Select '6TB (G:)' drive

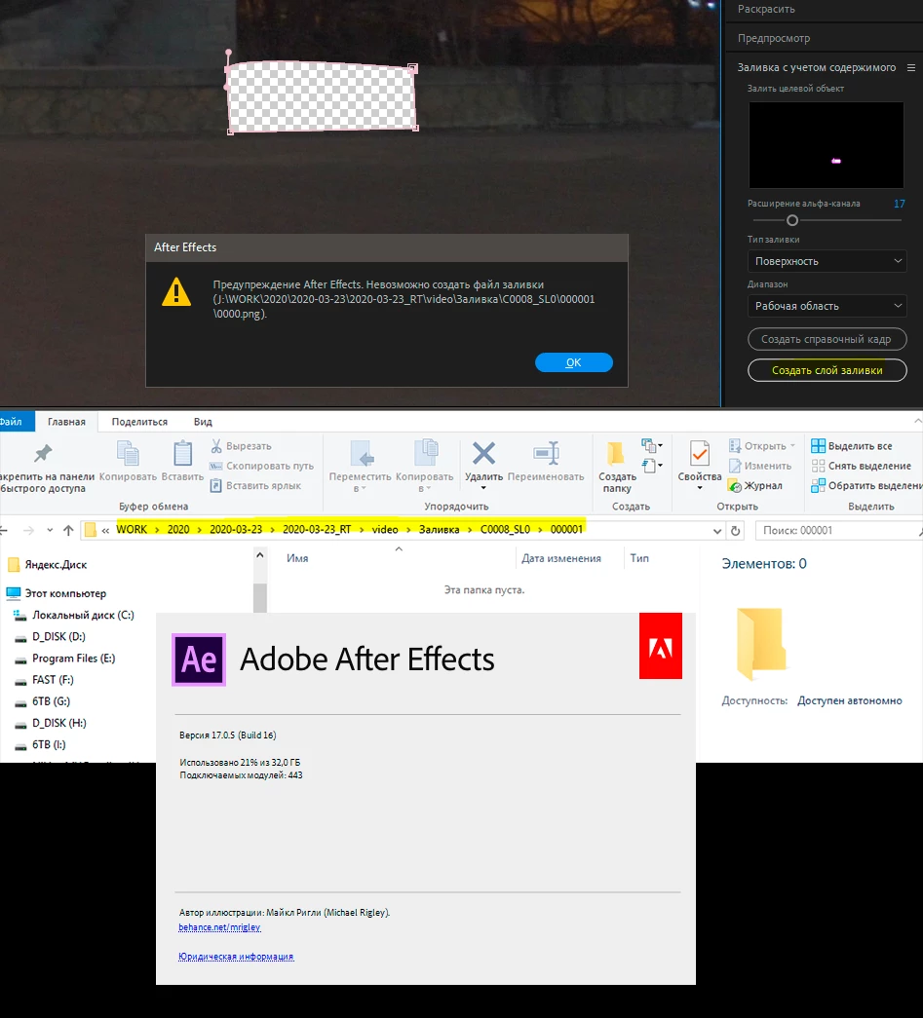(51, 701)
